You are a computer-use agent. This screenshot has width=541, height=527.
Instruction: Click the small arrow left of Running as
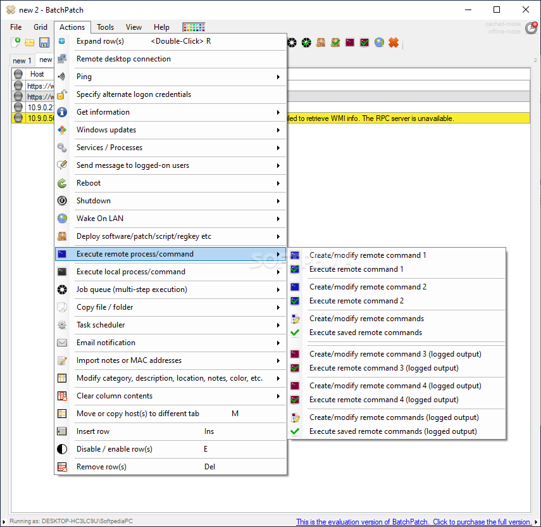click(x=4, y=521)
